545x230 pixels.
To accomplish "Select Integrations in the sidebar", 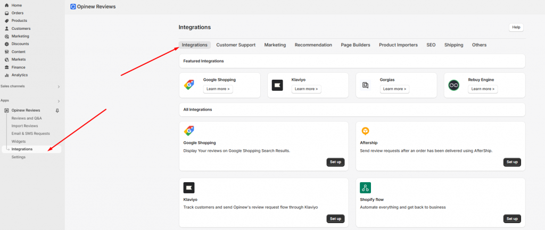I will (x=31, y=149).
